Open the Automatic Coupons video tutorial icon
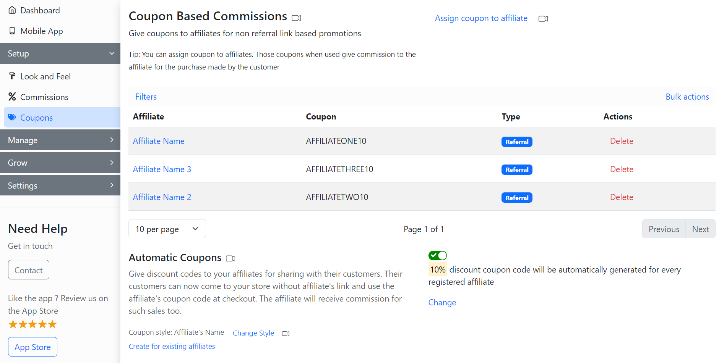 click(x=230, y=258)
